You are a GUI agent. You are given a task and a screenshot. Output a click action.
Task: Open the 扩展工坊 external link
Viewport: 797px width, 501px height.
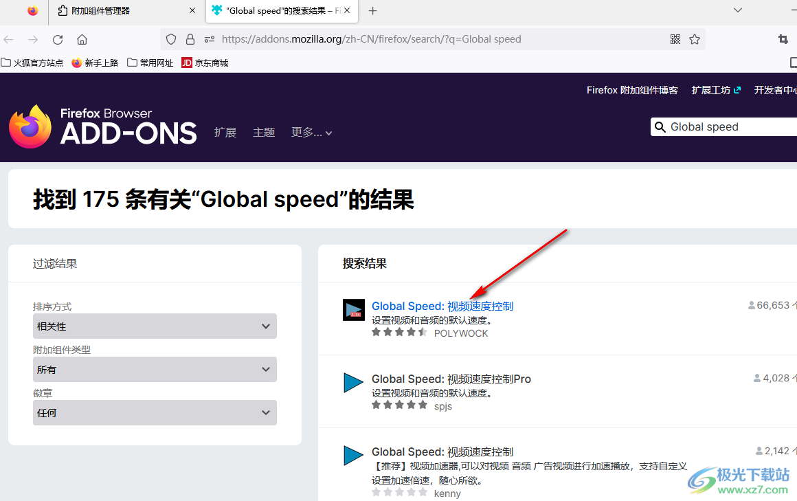[x=716, y=90]
